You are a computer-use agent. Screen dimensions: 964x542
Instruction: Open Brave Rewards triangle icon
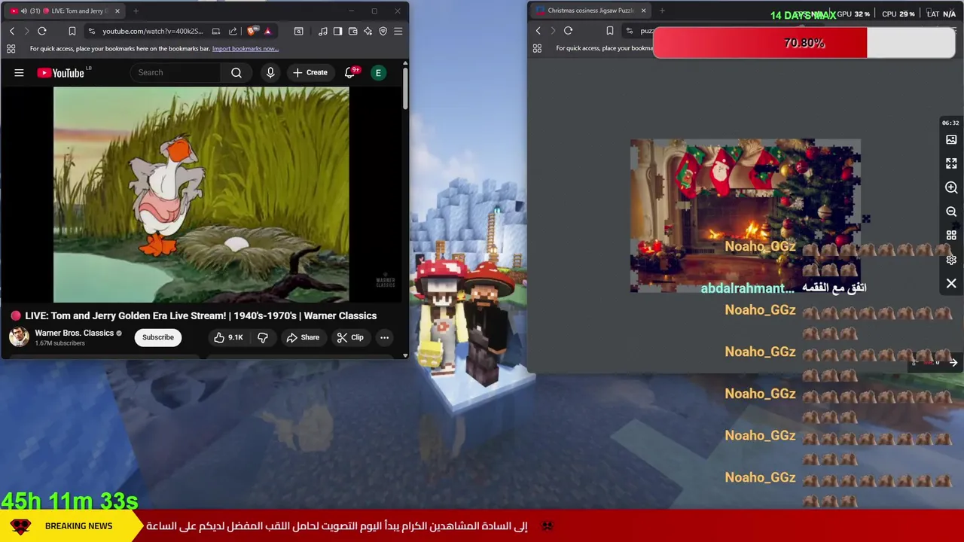(x=267, y=31)
